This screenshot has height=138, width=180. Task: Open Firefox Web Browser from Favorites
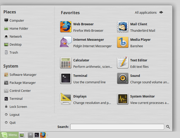tap(66, 27)
